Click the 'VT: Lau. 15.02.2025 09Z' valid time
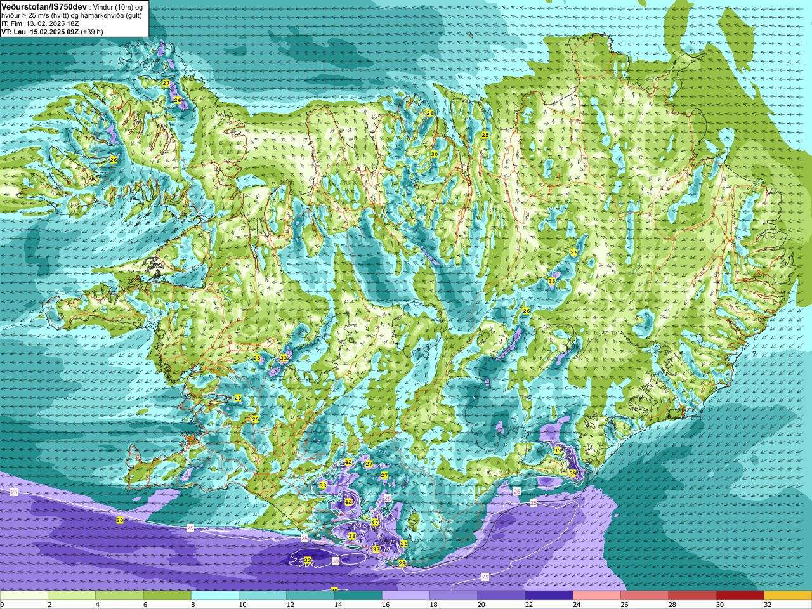This screenshot has width=812, height=609. 39,32
